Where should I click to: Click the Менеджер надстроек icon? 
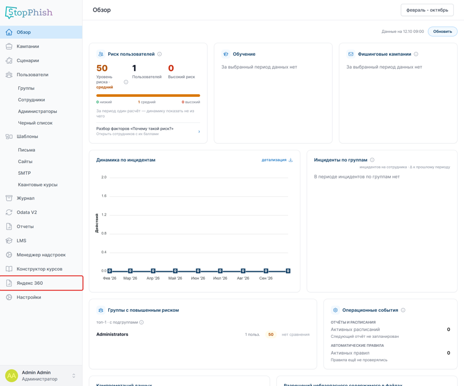point(9,255)
